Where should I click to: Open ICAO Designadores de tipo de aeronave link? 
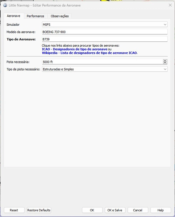(75, 49)
